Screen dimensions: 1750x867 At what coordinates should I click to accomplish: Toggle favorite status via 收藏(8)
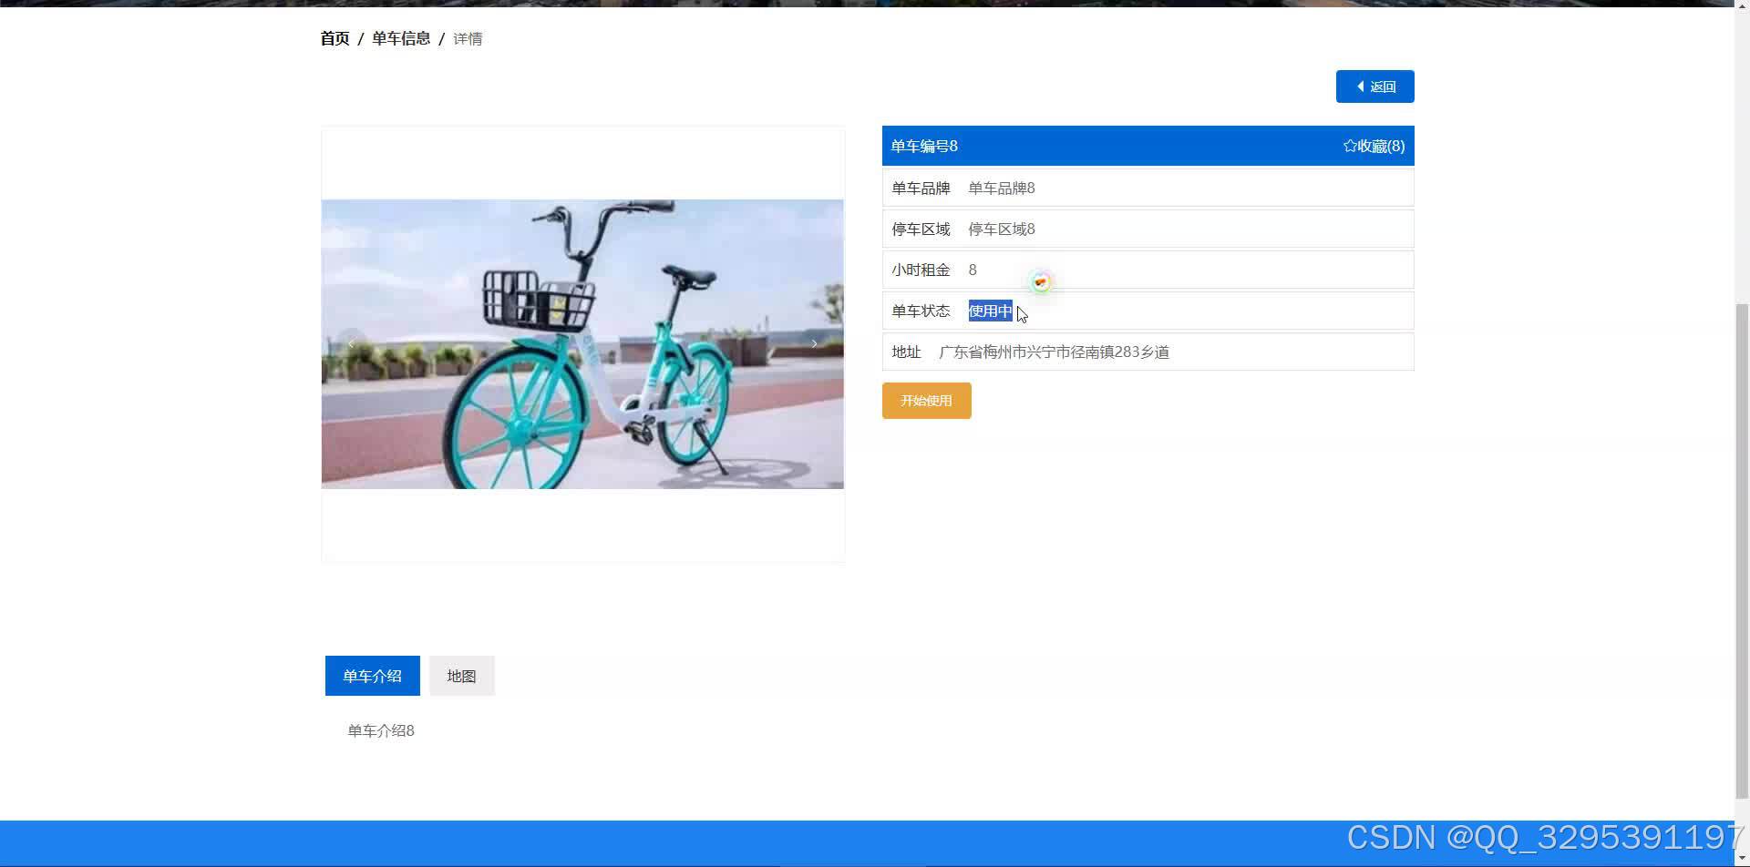[x=1373, y=146]
